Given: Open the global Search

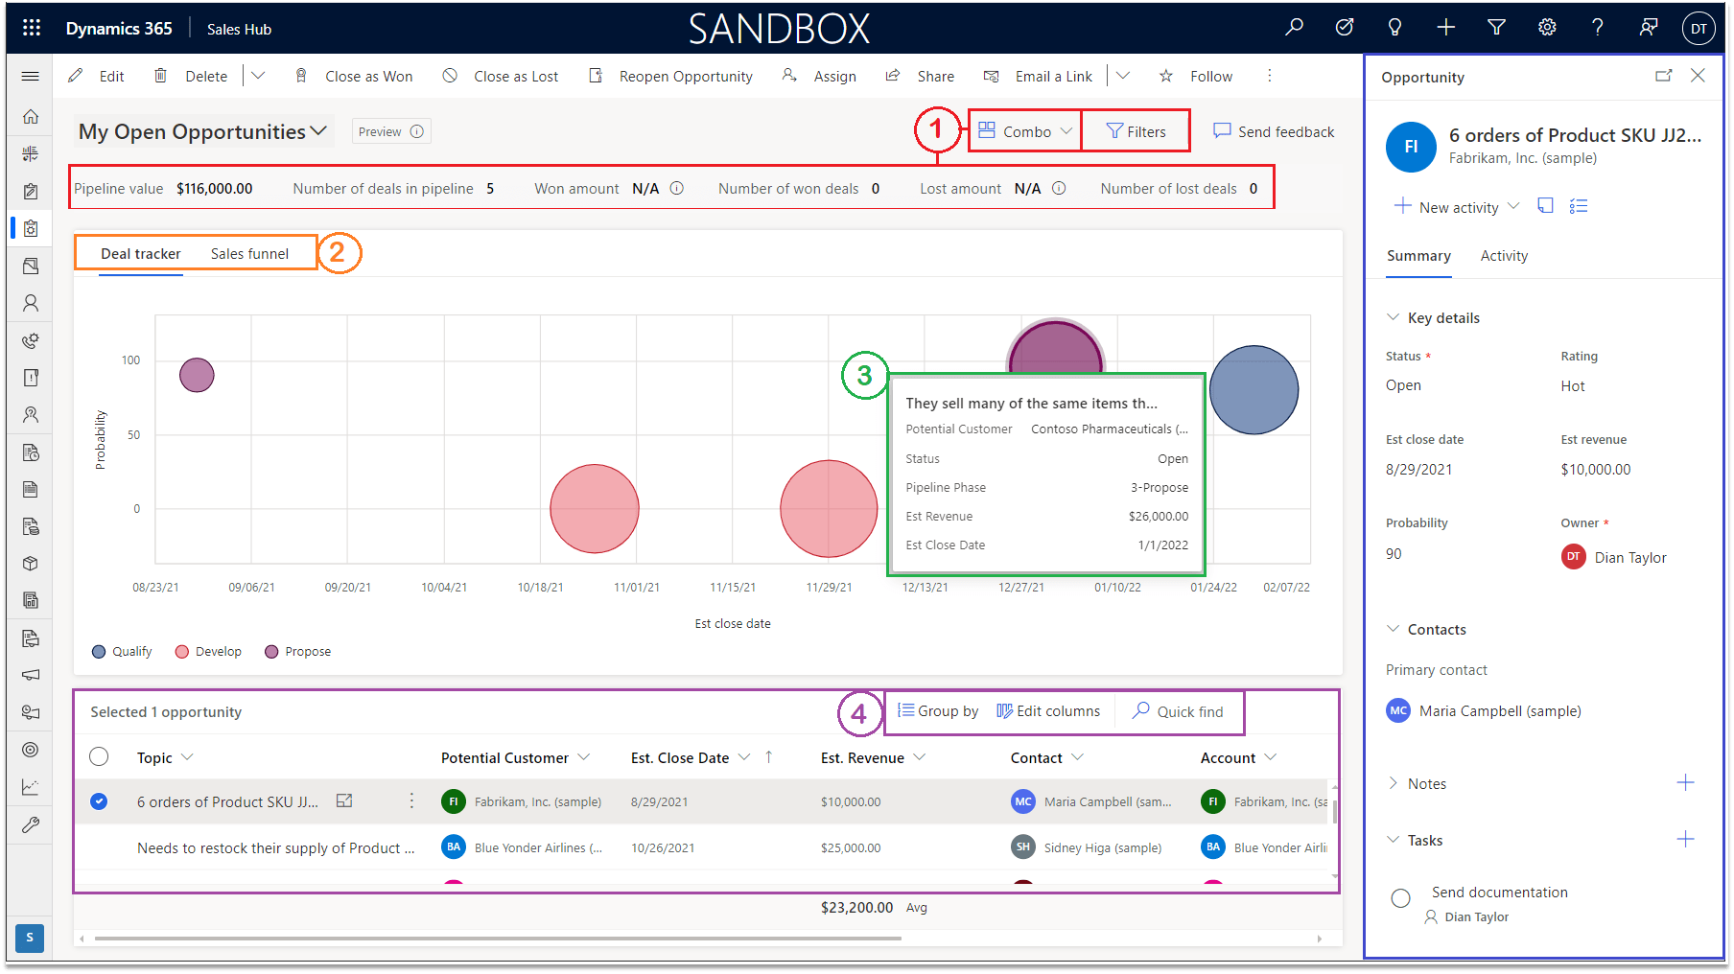Looking at the screenshot, I should click(x=1293, y=27).
